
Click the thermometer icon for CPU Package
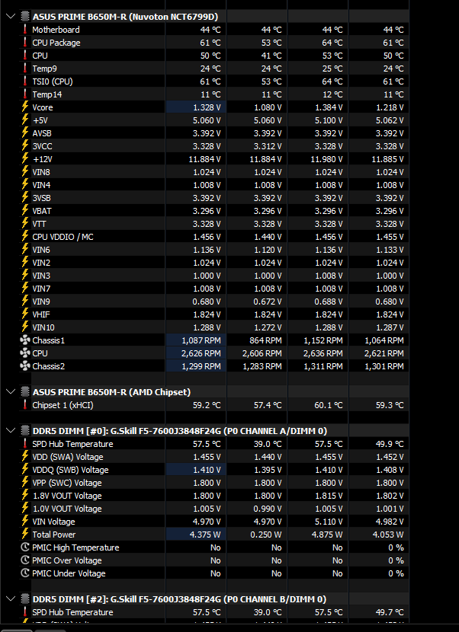pos(25,43)
